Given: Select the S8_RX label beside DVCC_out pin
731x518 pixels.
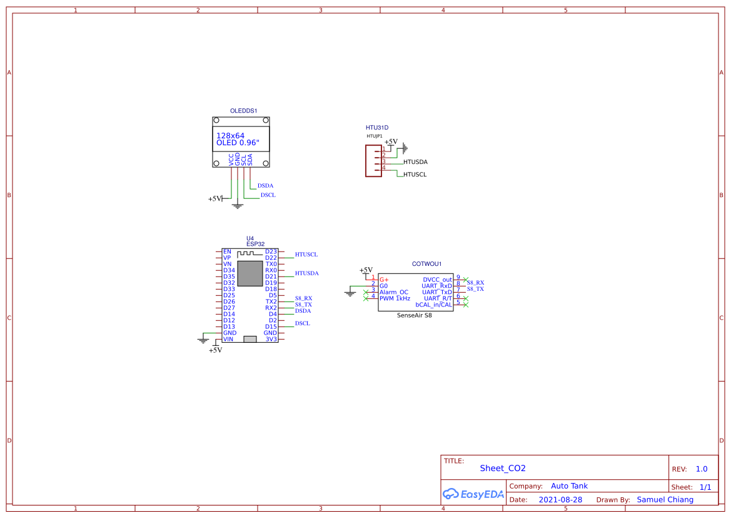Looking at the screenshot, I should 476,282.
